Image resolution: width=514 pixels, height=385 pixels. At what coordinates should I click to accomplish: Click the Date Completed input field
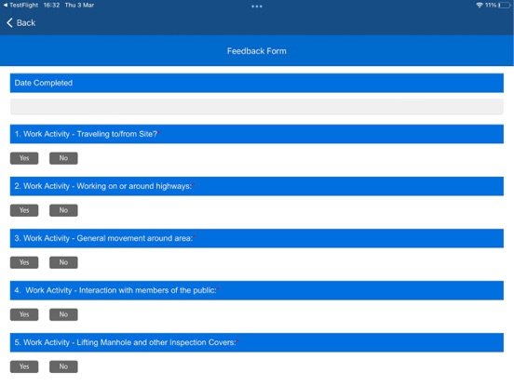[x=257, y=107]
